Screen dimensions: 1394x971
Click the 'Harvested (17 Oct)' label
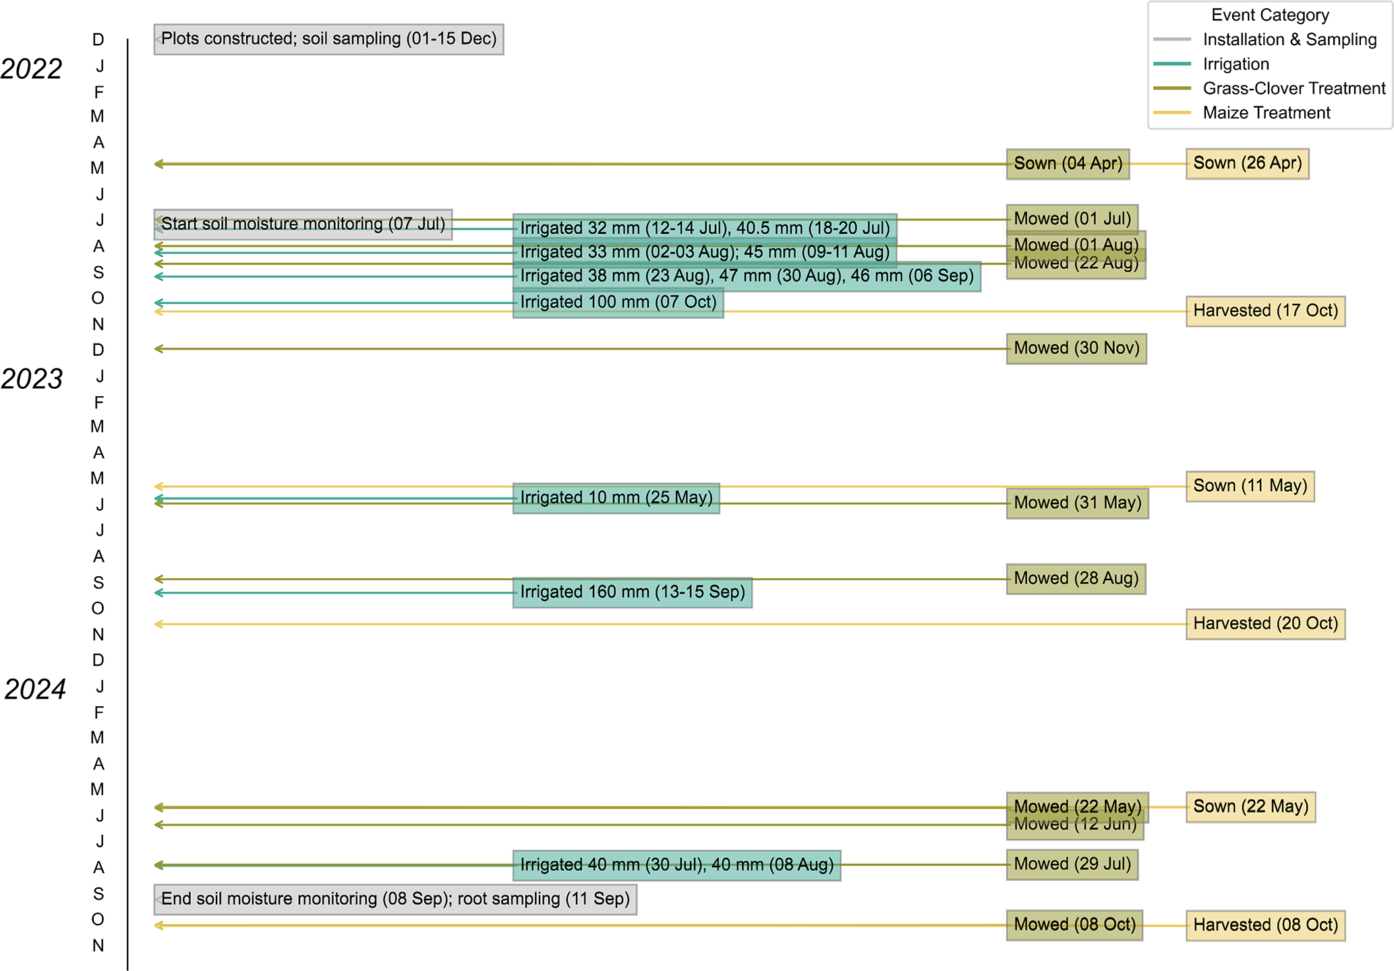tap(1265, 311)
